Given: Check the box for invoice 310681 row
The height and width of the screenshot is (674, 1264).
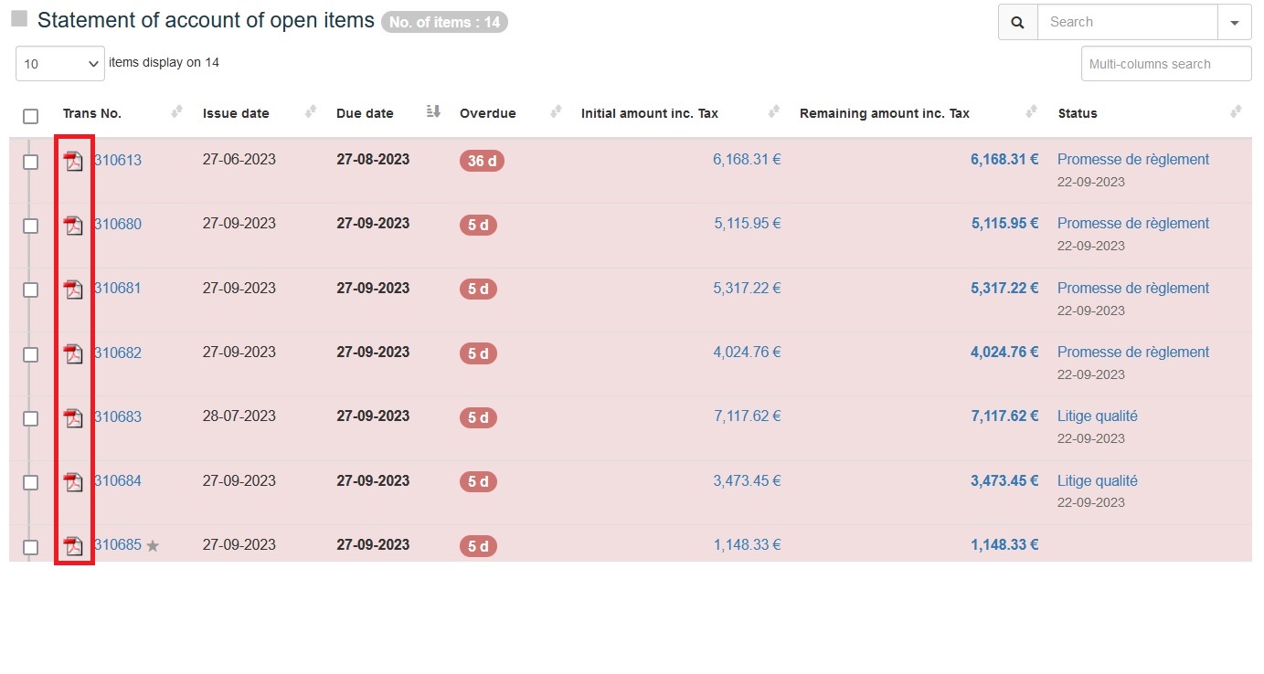Looking at the screenshot, I should click(x=31, y=290).
